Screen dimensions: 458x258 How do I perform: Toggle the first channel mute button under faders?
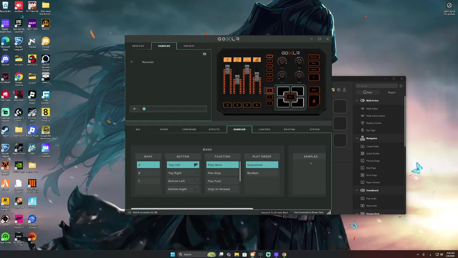pos(228,105)
